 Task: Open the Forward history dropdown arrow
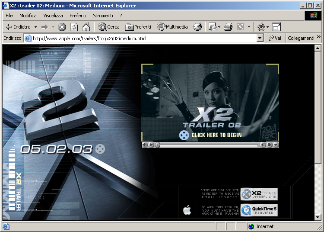point(53,27)
